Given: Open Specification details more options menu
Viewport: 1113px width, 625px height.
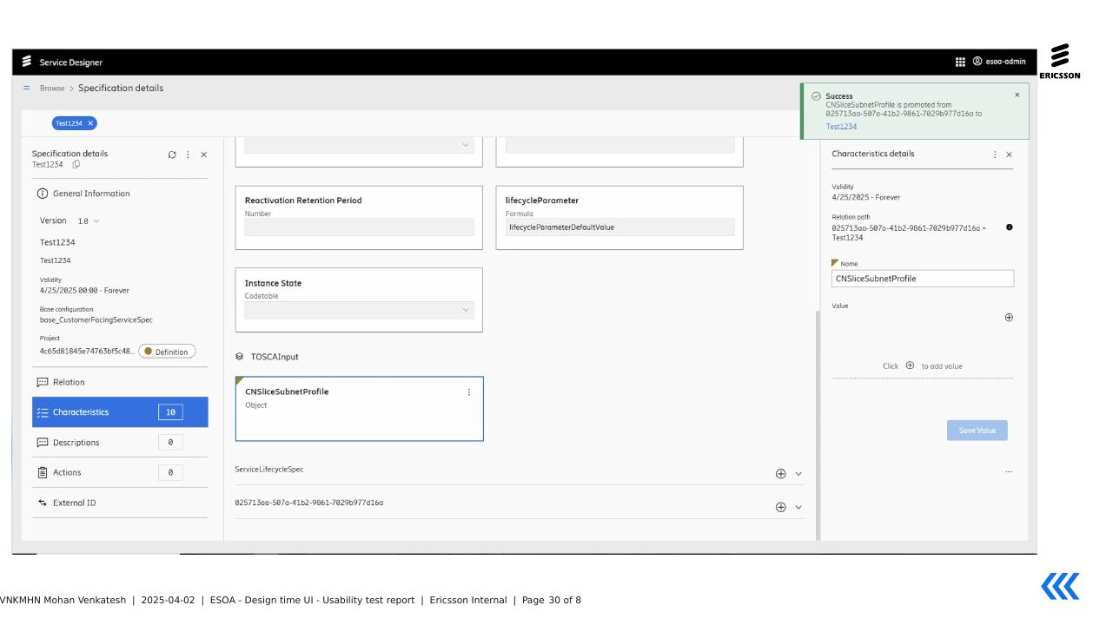Looking at the screenshot, I should tap(188, 155).
